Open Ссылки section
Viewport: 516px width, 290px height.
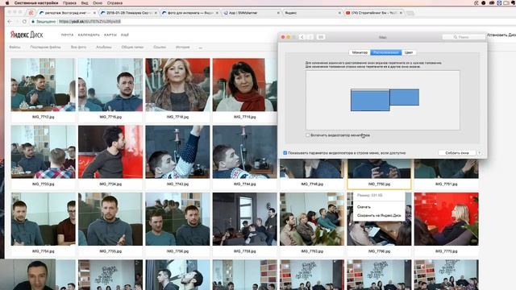click(160, 48)
